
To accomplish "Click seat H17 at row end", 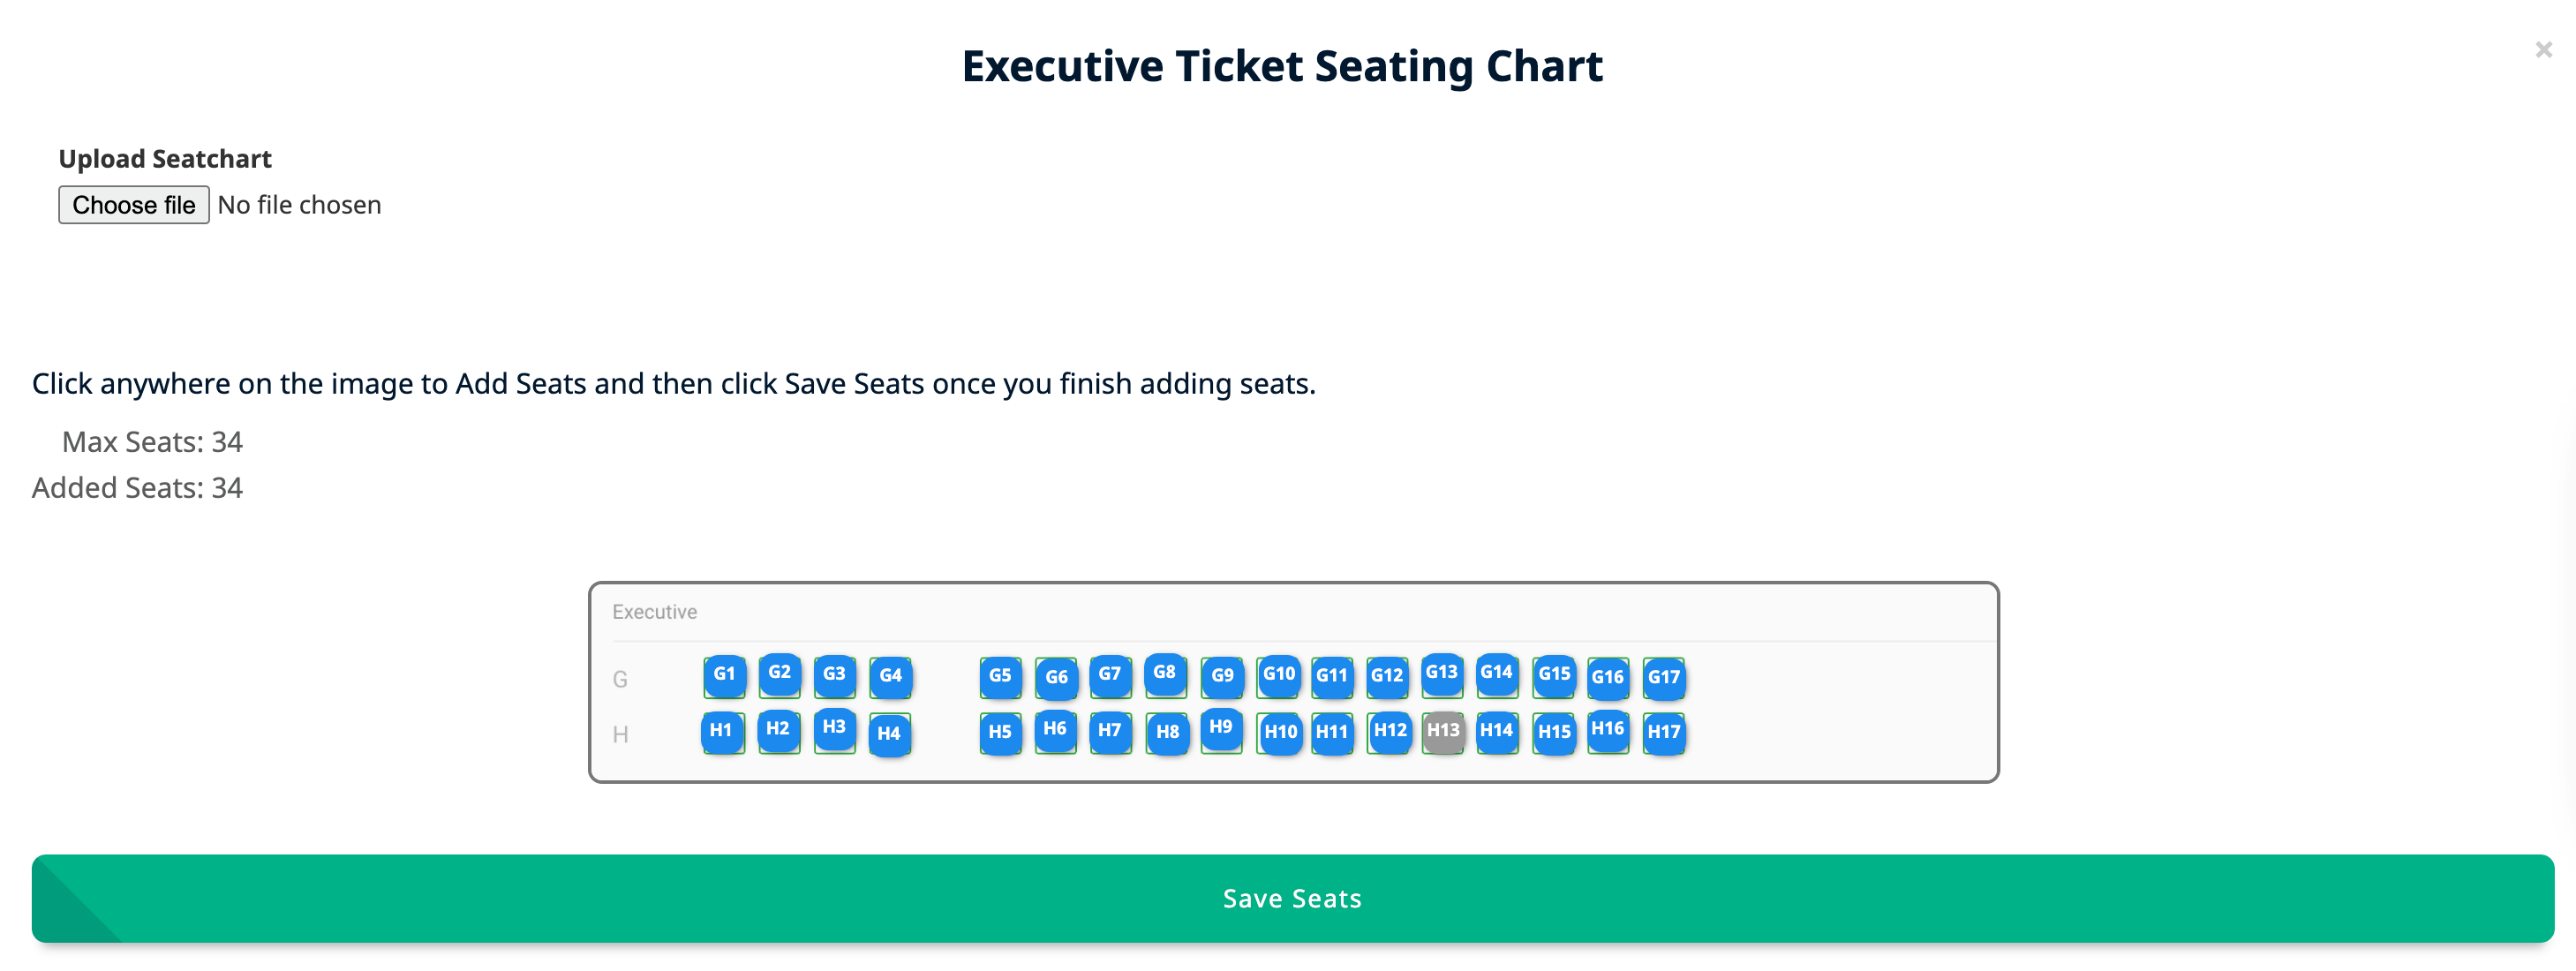I will [x=1663, y=733].
